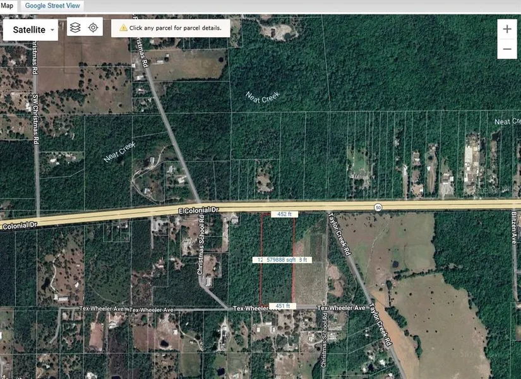
Task: Click the E Colonial Dr road label
Action: (x=196, y=209)
